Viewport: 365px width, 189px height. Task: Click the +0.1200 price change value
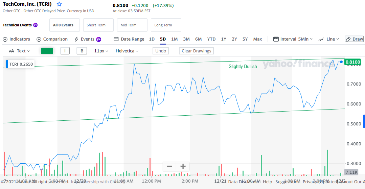tap(140, 6)
